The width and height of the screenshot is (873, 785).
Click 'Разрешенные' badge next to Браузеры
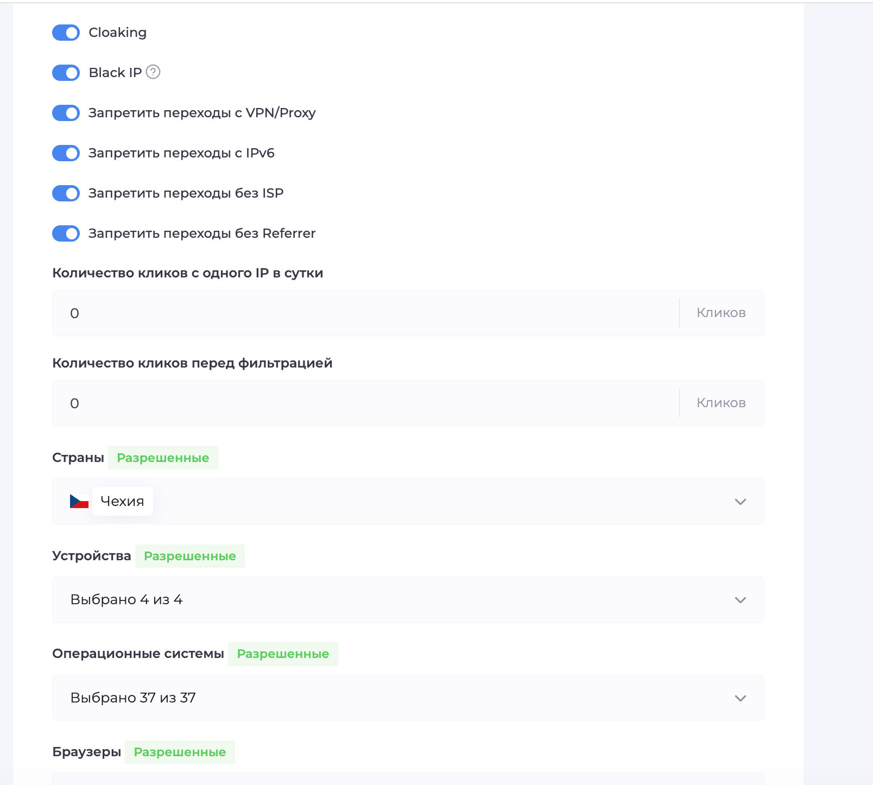(x=180, y=752)
